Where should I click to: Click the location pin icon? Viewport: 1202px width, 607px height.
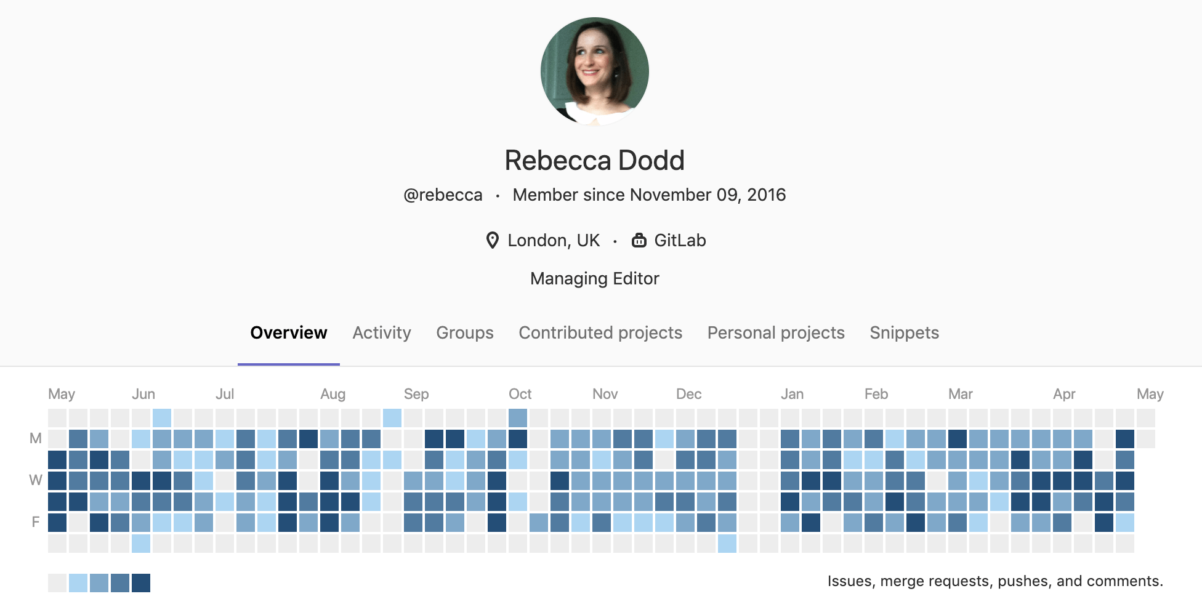pos(493,240)
